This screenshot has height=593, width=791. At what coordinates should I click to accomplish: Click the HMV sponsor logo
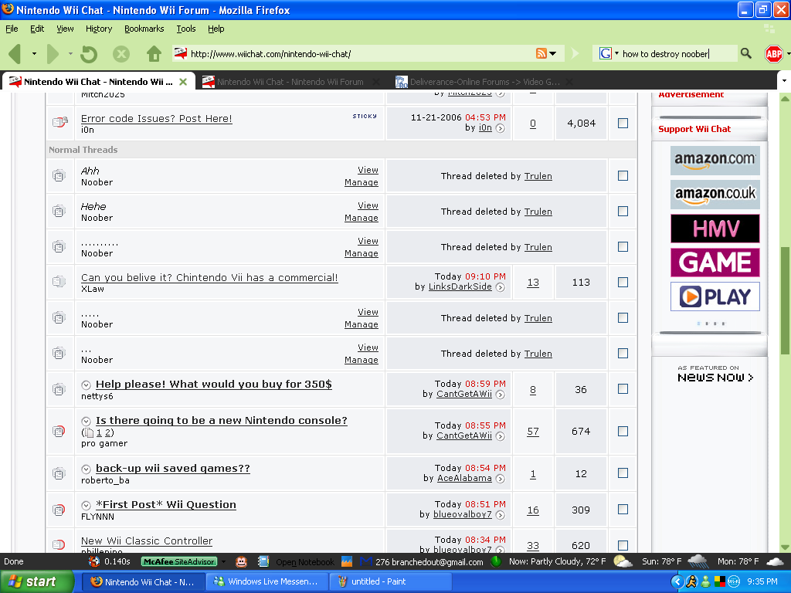pos(715,229)
